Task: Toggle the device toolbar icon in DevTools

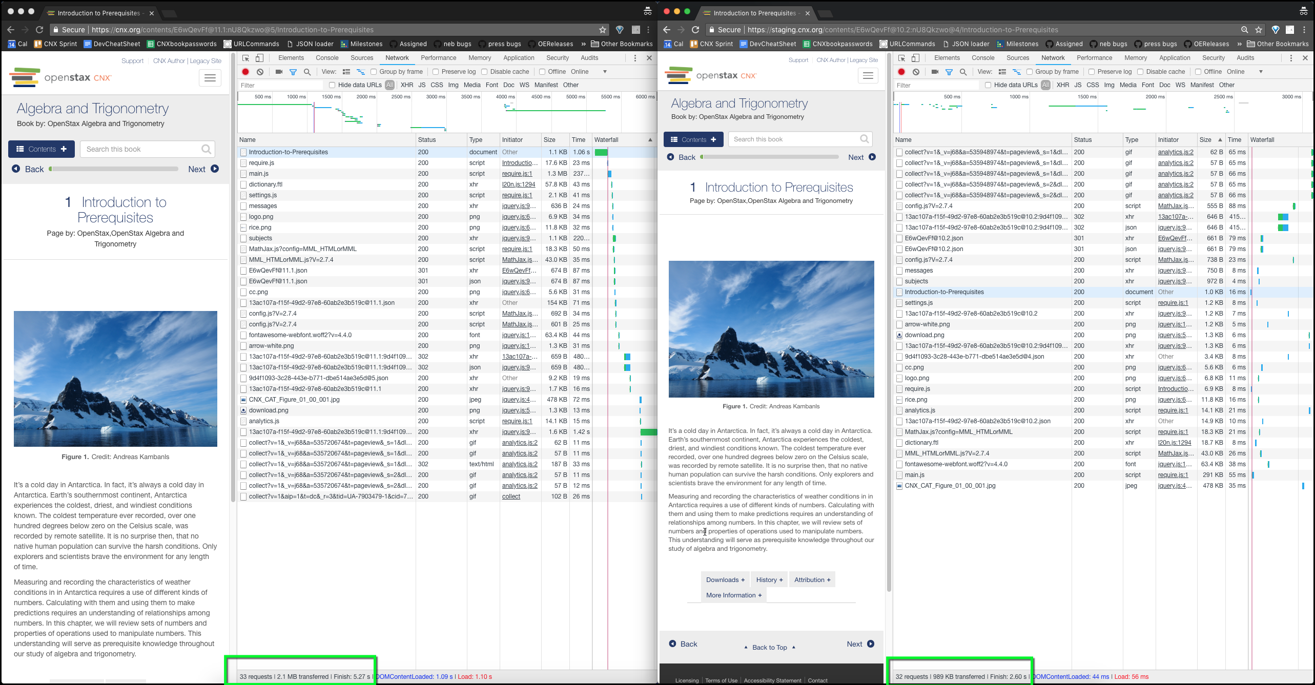Action: tap(260, 58)
